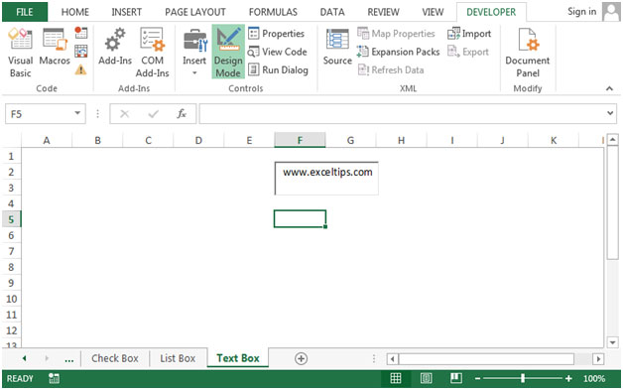Click the Cancel entry X button
Screen dimensions: 623x390
click(124, 114)
